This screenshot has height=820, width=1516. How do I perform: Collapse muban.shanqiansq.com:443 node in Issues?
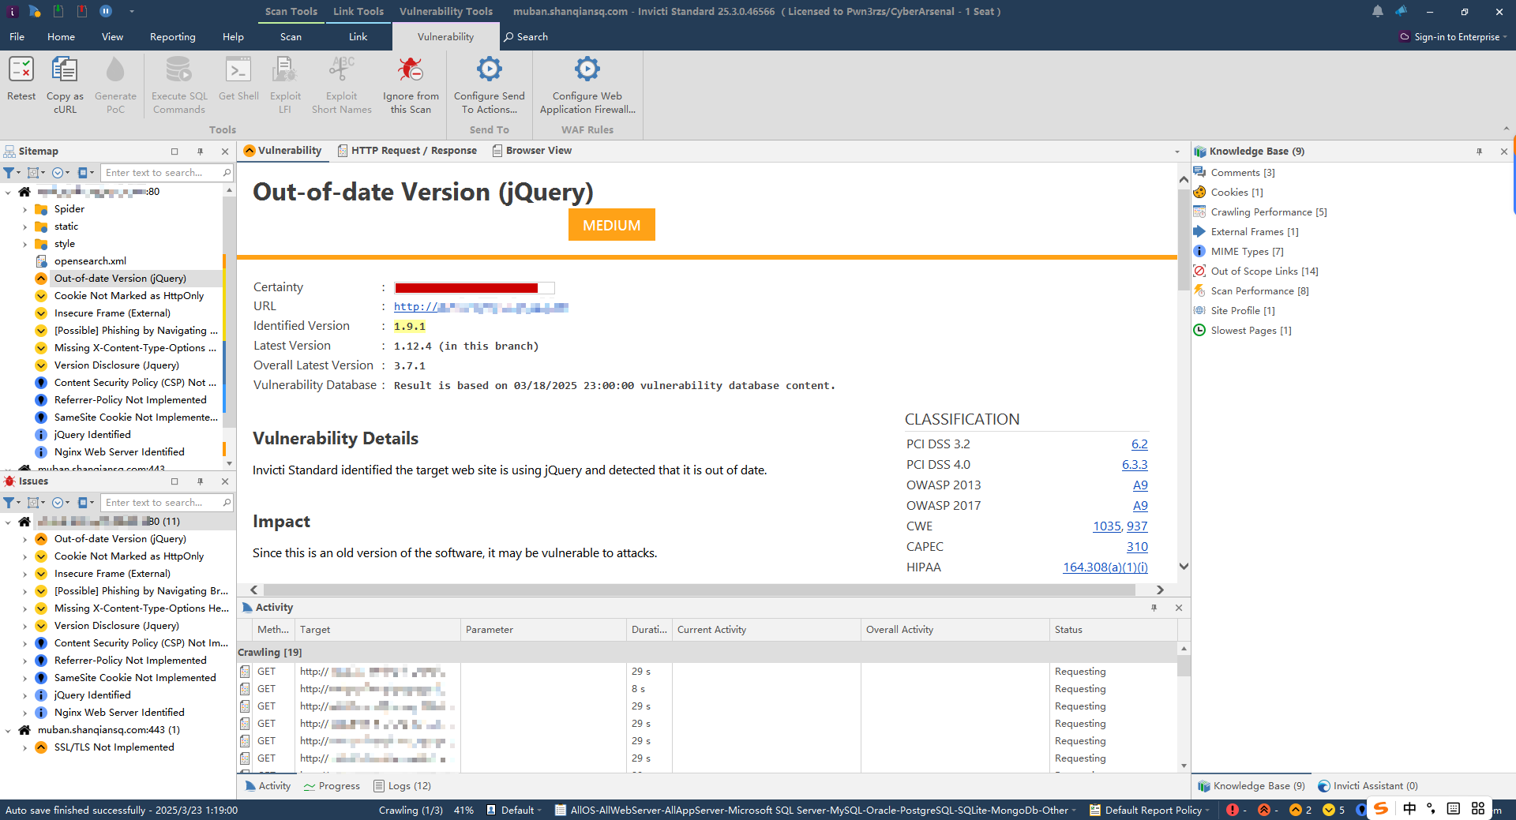tap(8, 731)
